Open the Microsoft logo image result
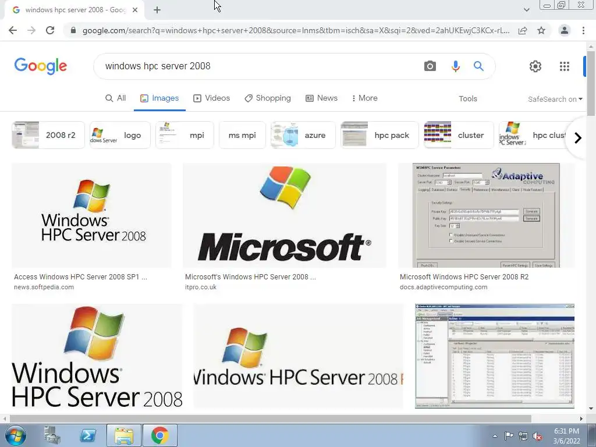This screenshot has width=596, height=447. click(285, 215)
